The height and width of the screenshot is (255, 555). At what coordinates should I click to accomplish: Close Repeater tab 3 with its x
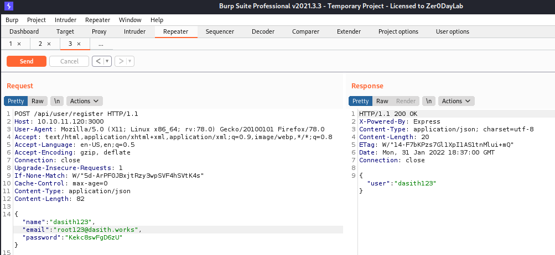coord(79,44)
